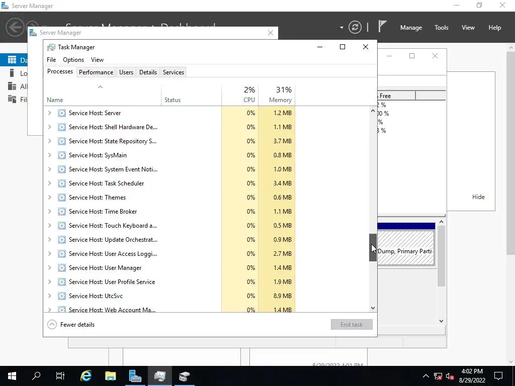
Task: Open Server Manager notifications flag
Action: pyautogui.click(x=382, y=27)
